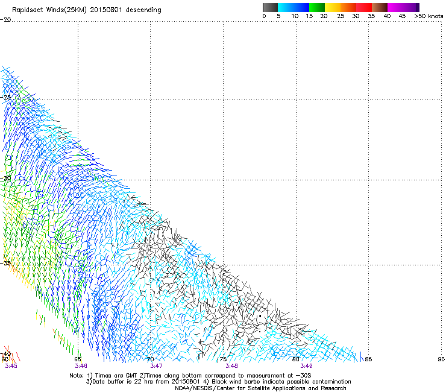The width and height of the screenshot is (446, 392).
Task: Click the "75" longitude axis label
Action: tap(223, 359)
